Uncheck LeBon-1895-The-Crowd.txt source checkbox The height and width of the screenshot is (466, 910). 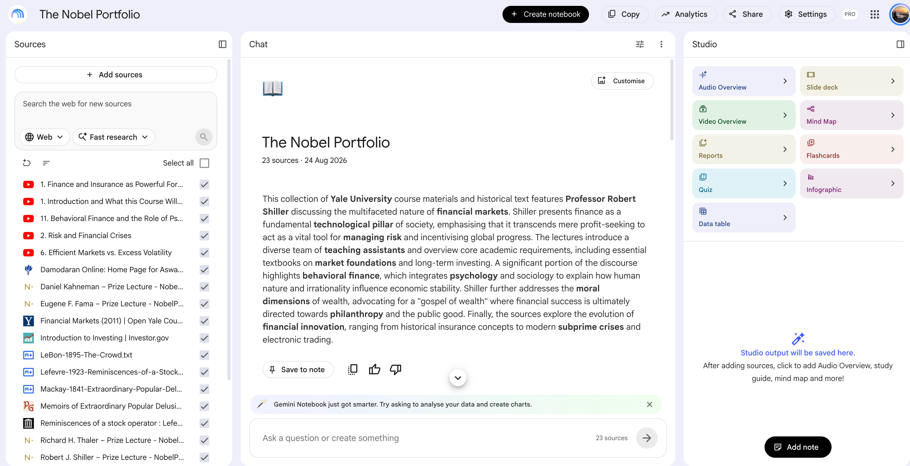click(x=204, y=355)
